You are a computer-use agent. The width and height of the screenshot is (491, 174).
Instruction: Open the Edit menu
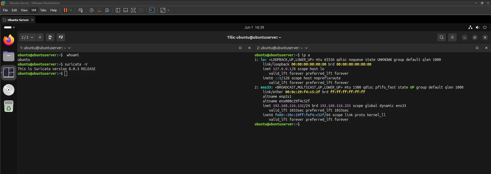click(x=14, y=10)
